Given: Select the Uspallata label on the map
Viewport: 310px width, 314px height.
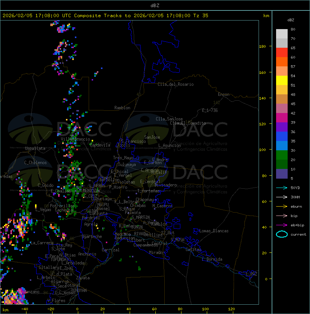Looking at the screenshot, I should [x=35, y=148].
